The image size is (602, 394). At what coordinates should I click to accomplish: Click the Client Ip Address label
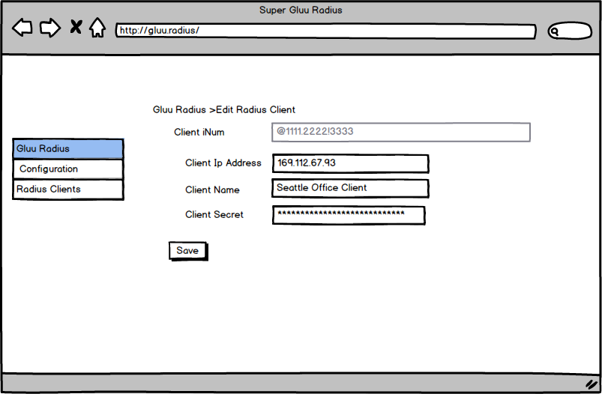pyautogui.click(x=223, y=163)
